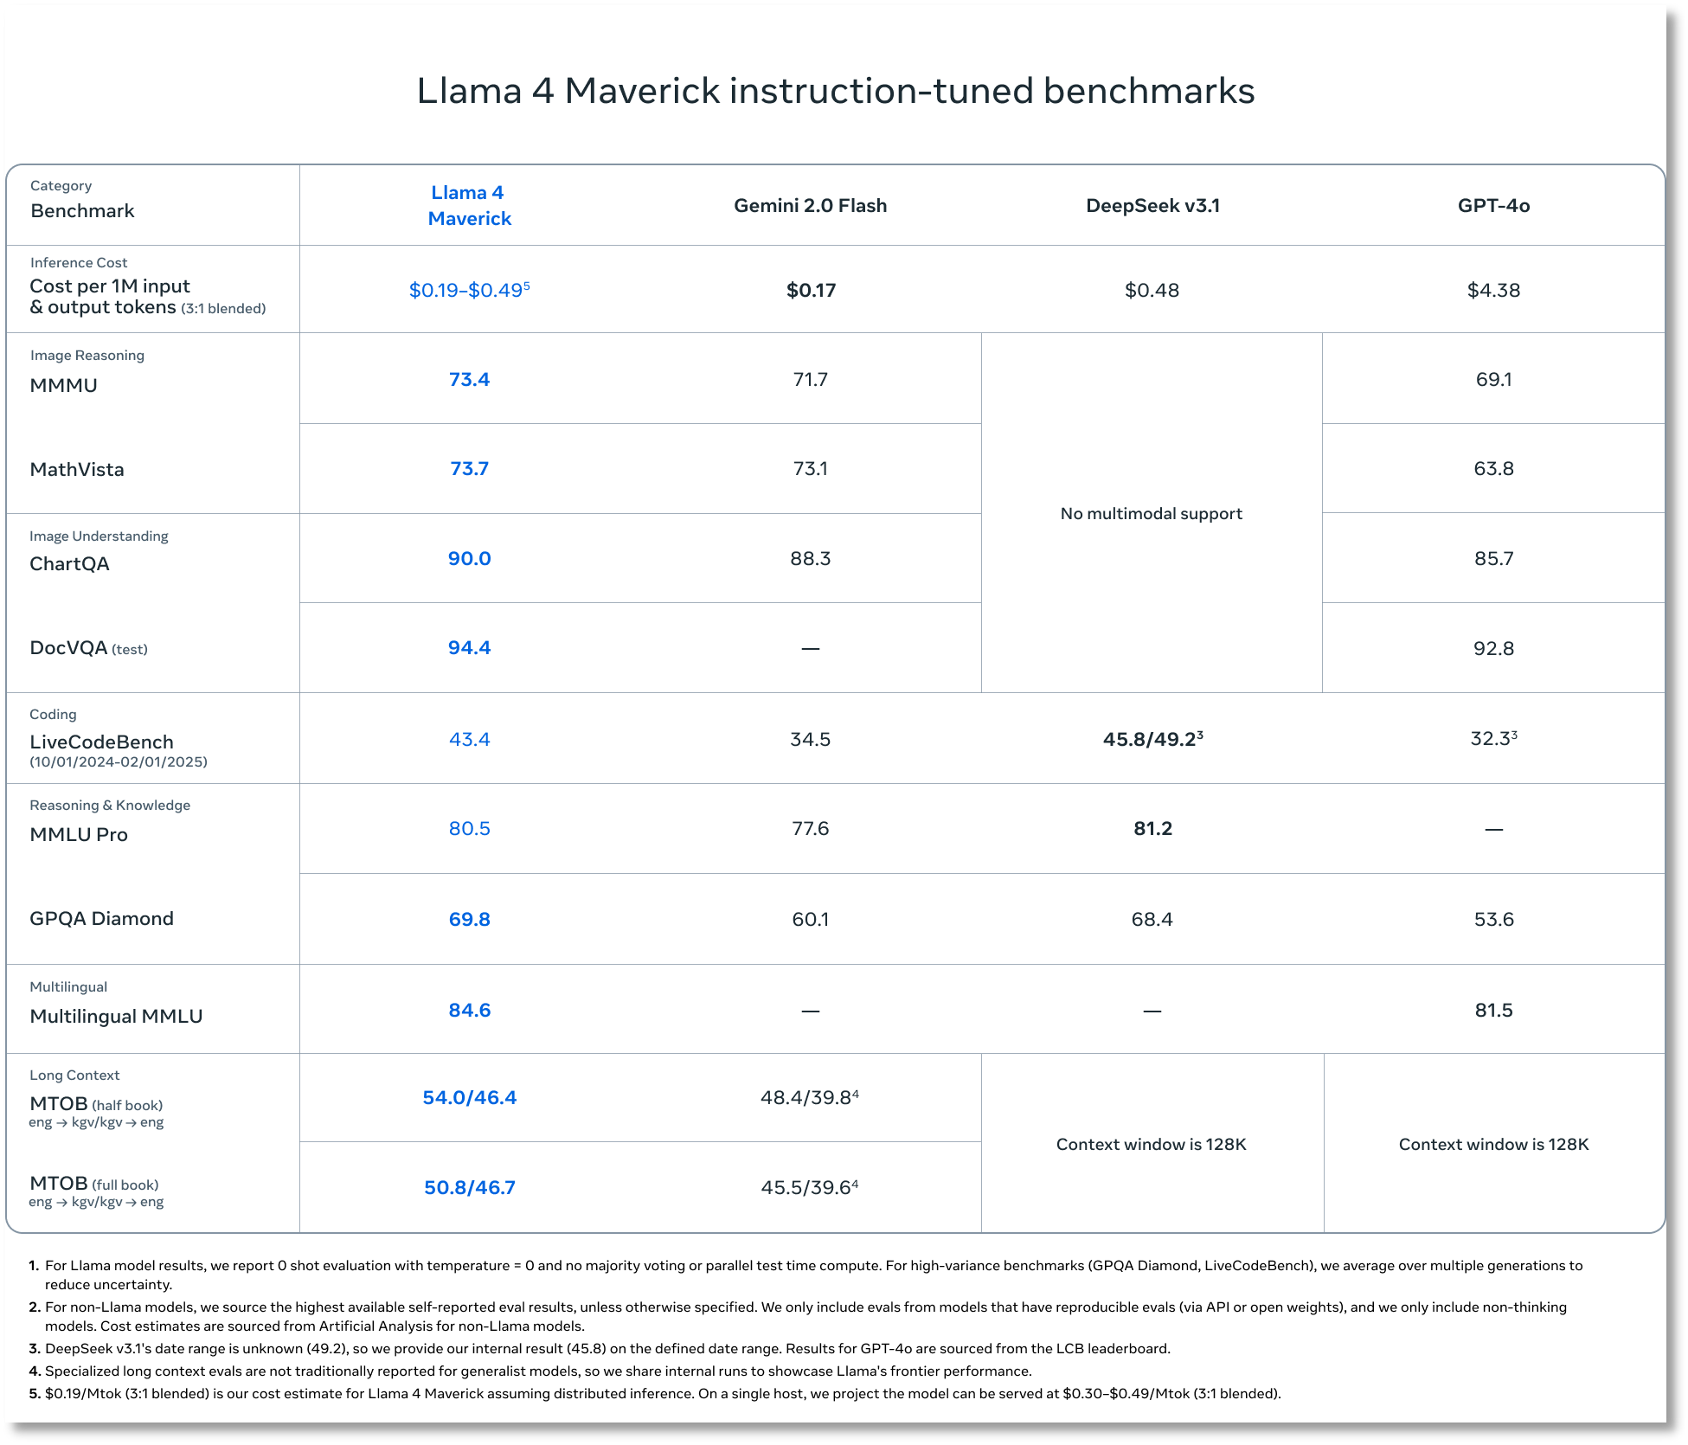Image resolution: width=1688 pixels, height=1445 pixels.
Task: Click the GPT-4o column header
Action: tap(1493, 206)
